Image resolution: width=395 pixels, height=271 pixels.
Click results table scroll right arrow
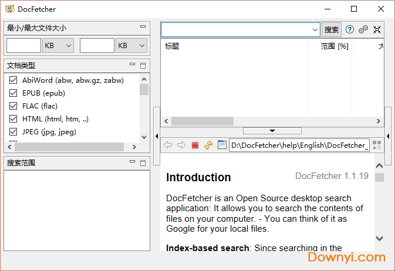click(379, 121)
